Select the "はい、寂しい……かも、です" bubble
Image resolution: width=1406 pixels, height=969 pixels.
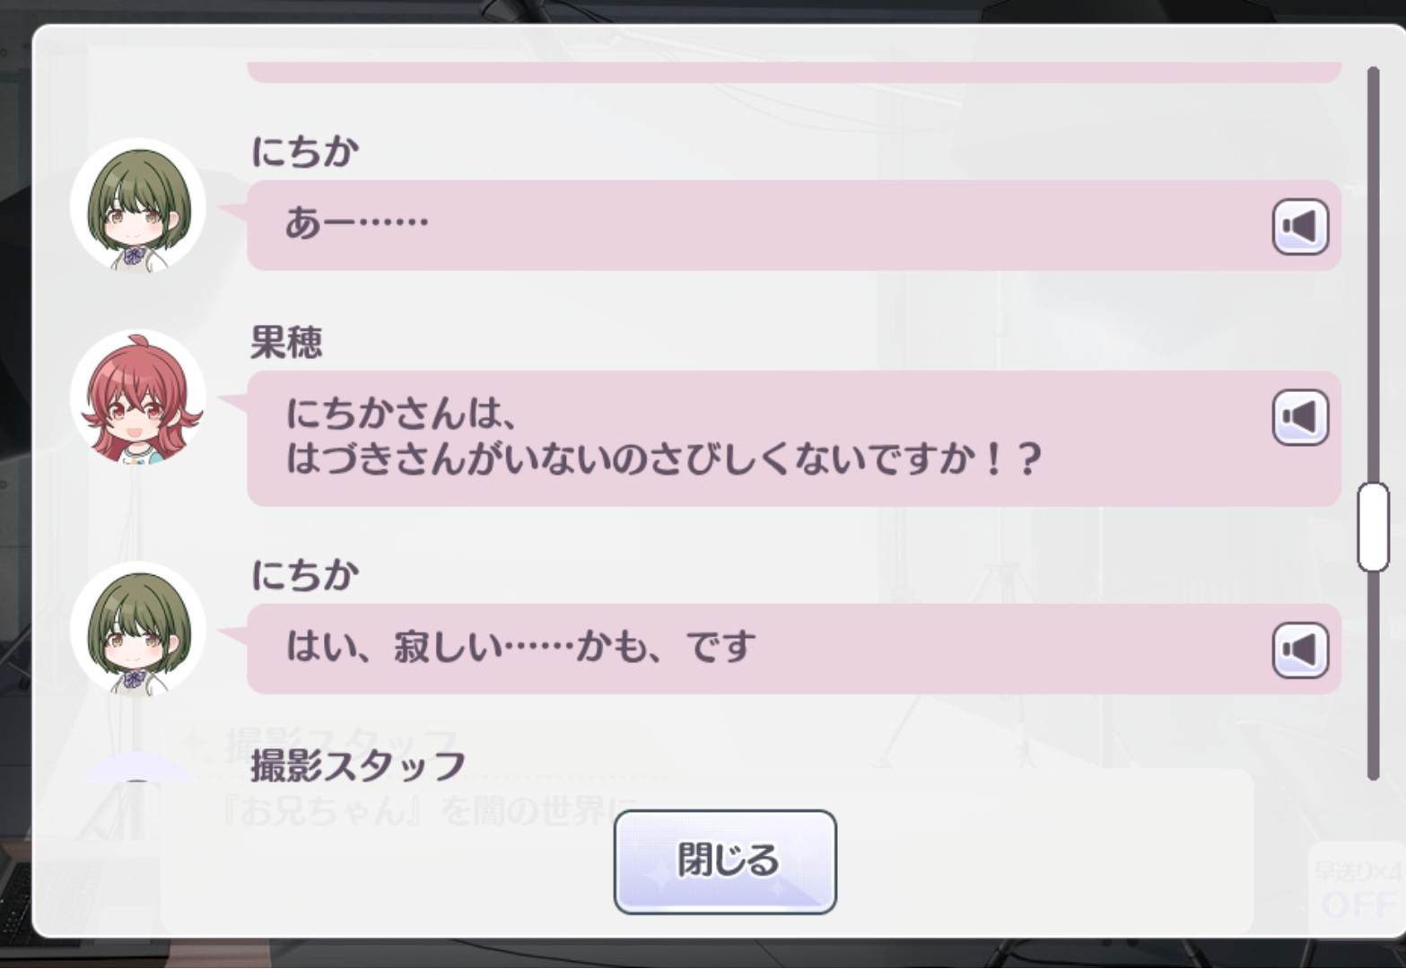pos(794,649)
